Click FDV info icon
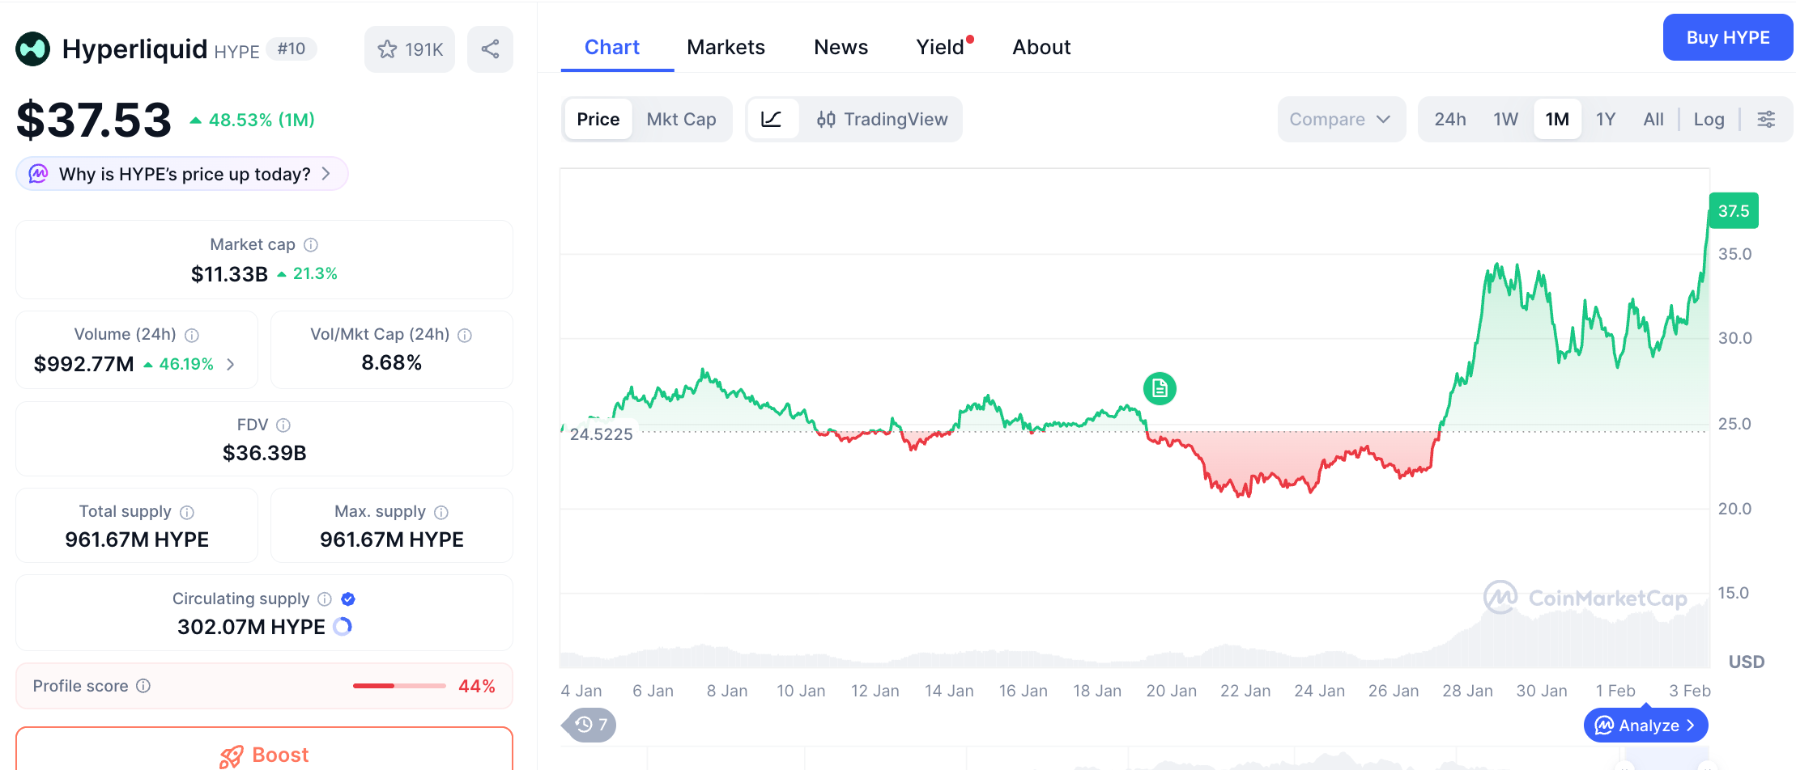The image size is (1796, 770). pos(283,425)
